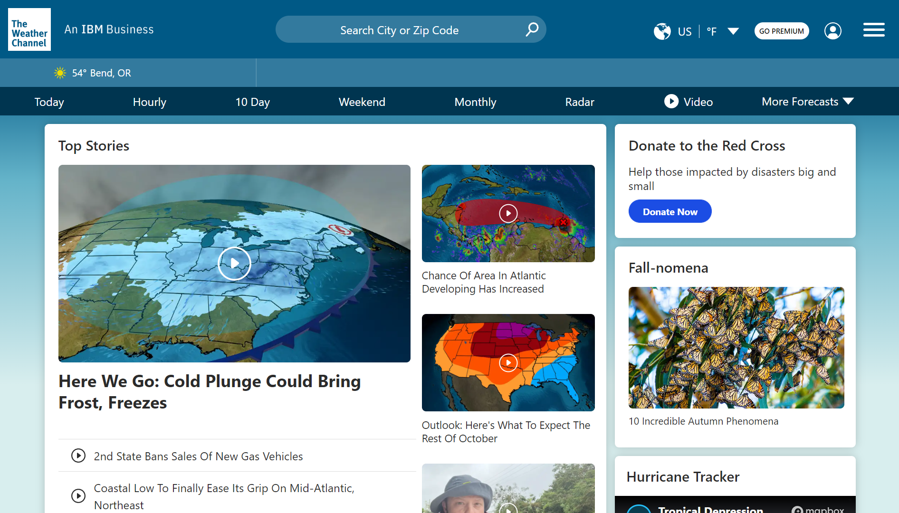Play the Cold Plunge main story video
Image resolution: width=899 pixels, height=513 pixels.
tap(234, 263)
